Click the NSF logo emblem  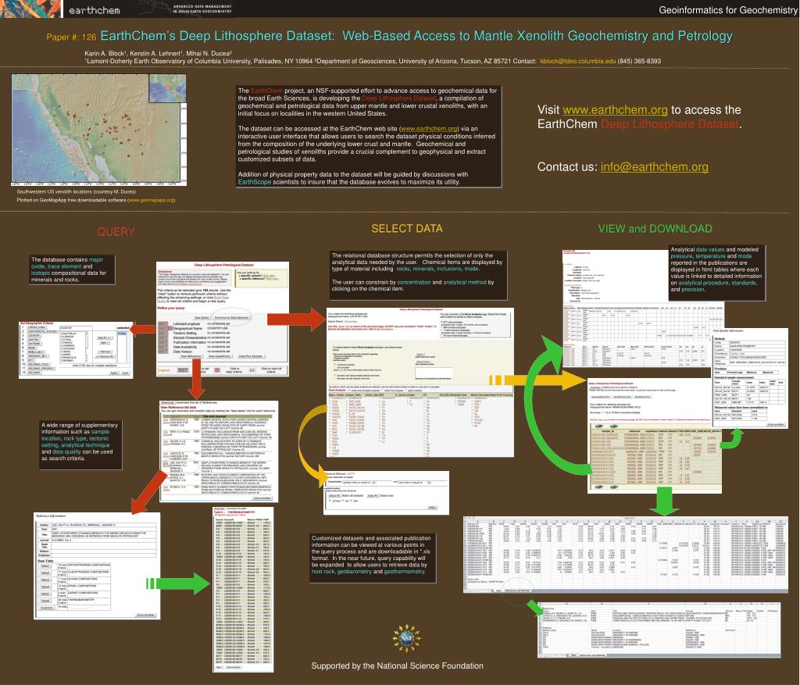(406, 639)
